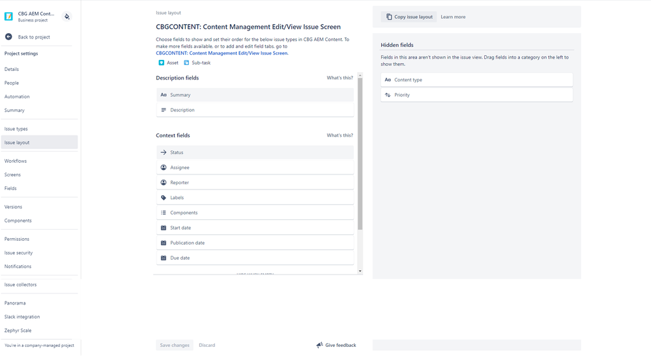Open CBGCONTENT Edit/View Issue Screen link
The image size is (651, 356).
222,53
